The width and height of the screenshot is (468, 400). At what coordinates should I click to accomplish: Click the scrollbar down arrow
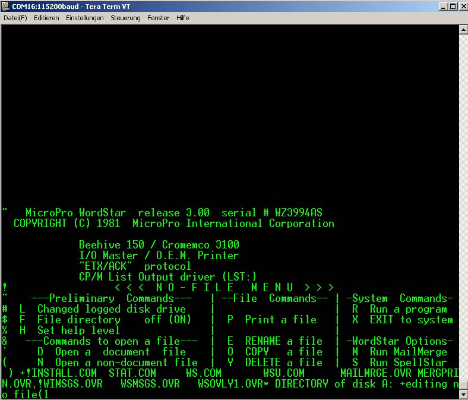point(463,394)
